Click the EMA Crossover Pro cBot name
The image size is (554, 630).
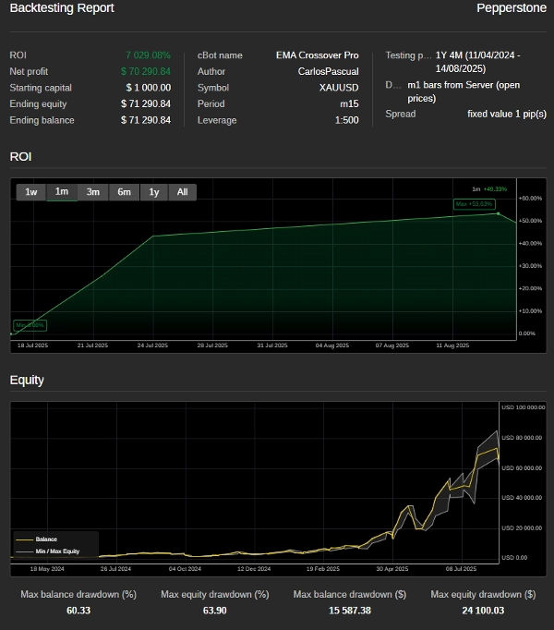coord(317,55)
